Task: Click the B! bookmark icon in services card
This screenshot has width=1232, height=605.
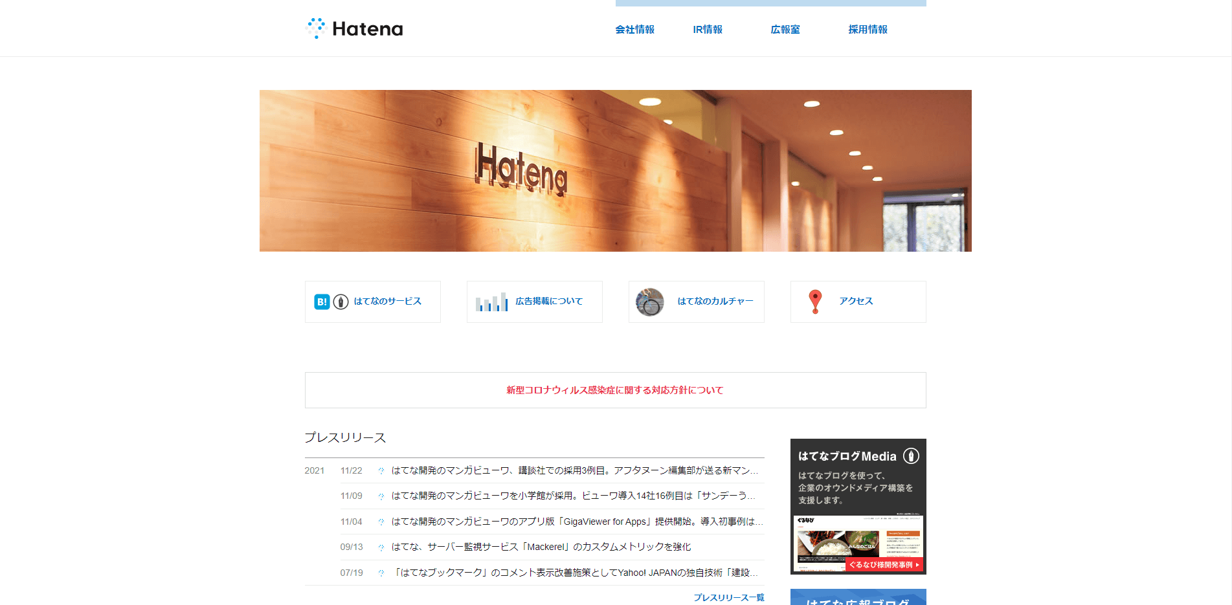Action: pyautogui.click(x=322, y=302)
